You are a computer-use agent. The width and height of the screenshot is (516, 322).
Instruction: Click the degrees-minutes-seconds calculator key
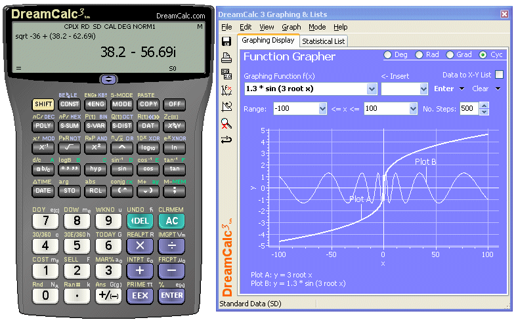[x=70, y=169]
